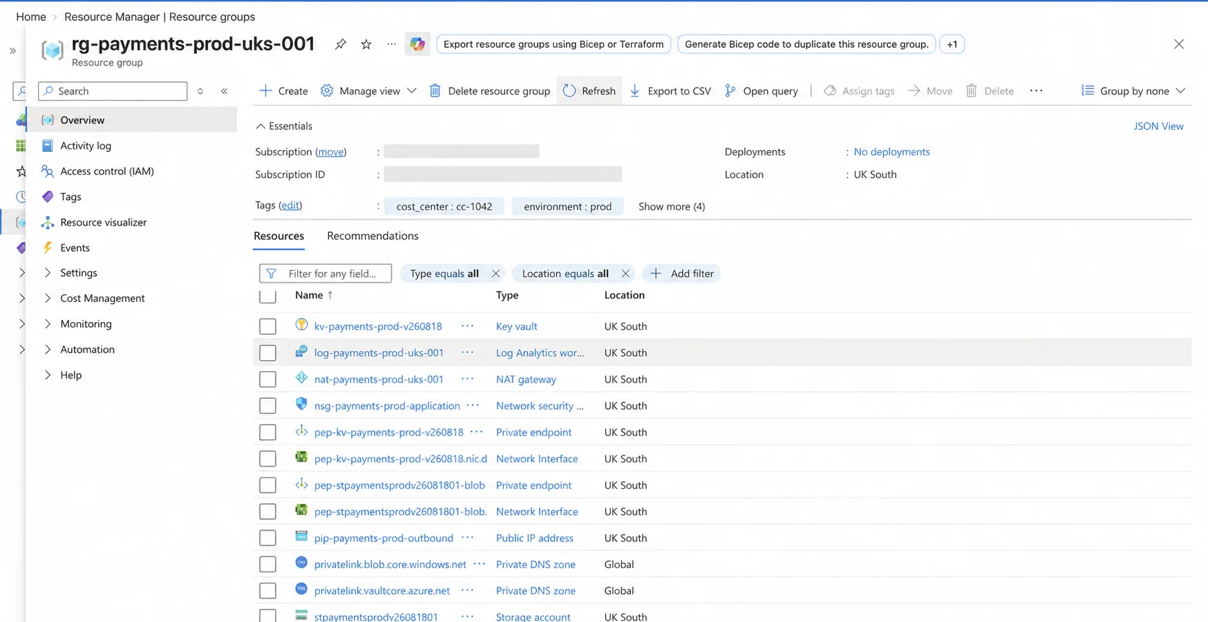Open more options for log-payments-prod-uks-001 row

468,352
